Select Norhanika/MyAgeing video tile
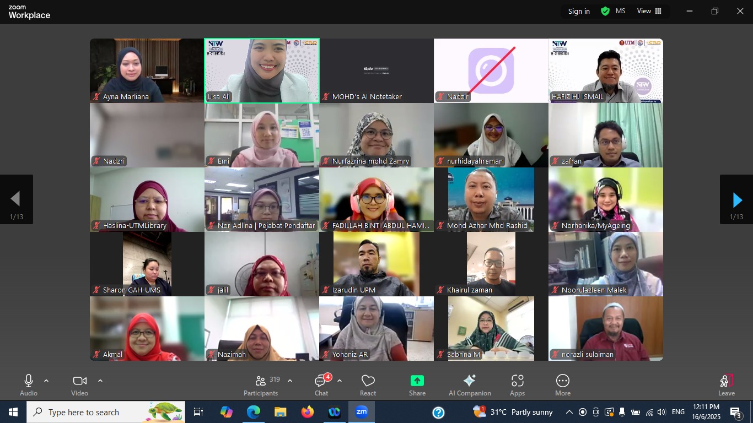Screen dimensions: 753x423 [x=606, y=199]
